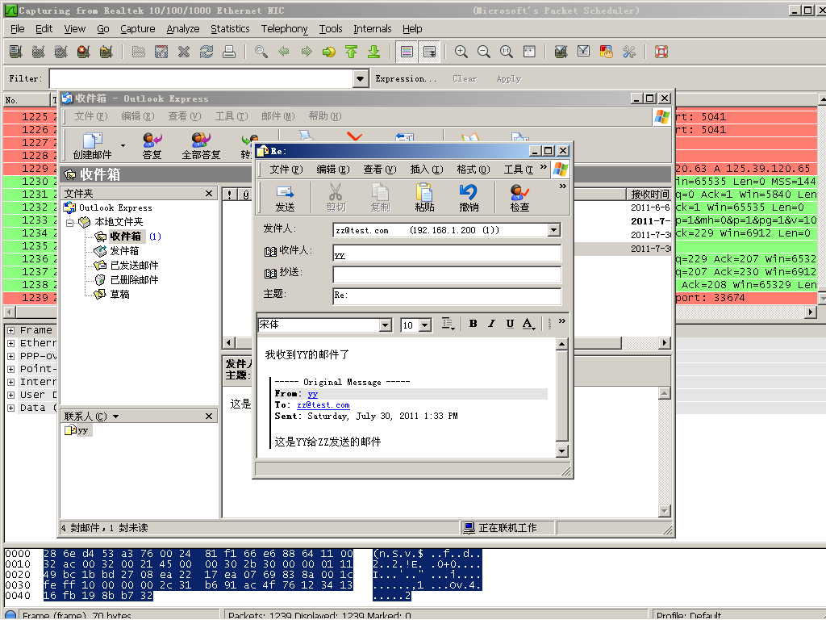This screenshot has width=826, height=620.
Task: Open Create Mail stationery dropdown arrow
Action: [x=123, y=145]
